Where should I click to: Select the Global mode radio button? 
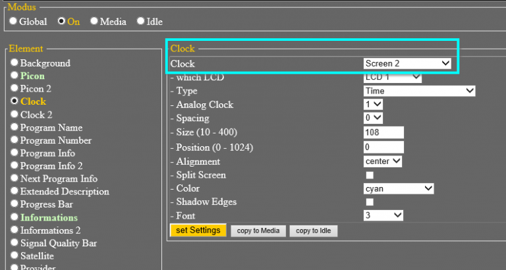[14, 21]
